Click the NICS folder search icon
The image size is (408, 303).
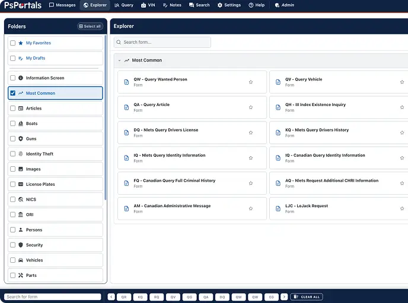(x=21, y=199)
